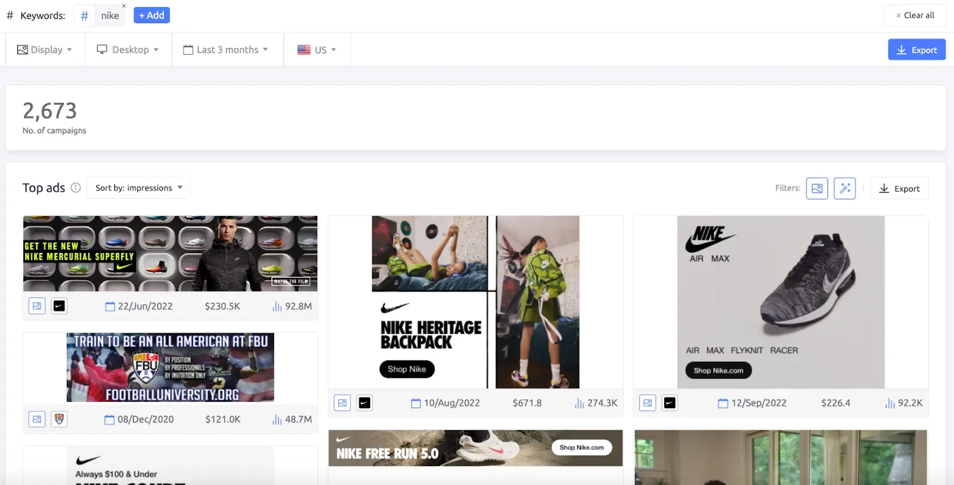Image resolution: width=954 pixels, height=485 pixels.
Task: Click the blue Export button
Action: pos(916,49)
